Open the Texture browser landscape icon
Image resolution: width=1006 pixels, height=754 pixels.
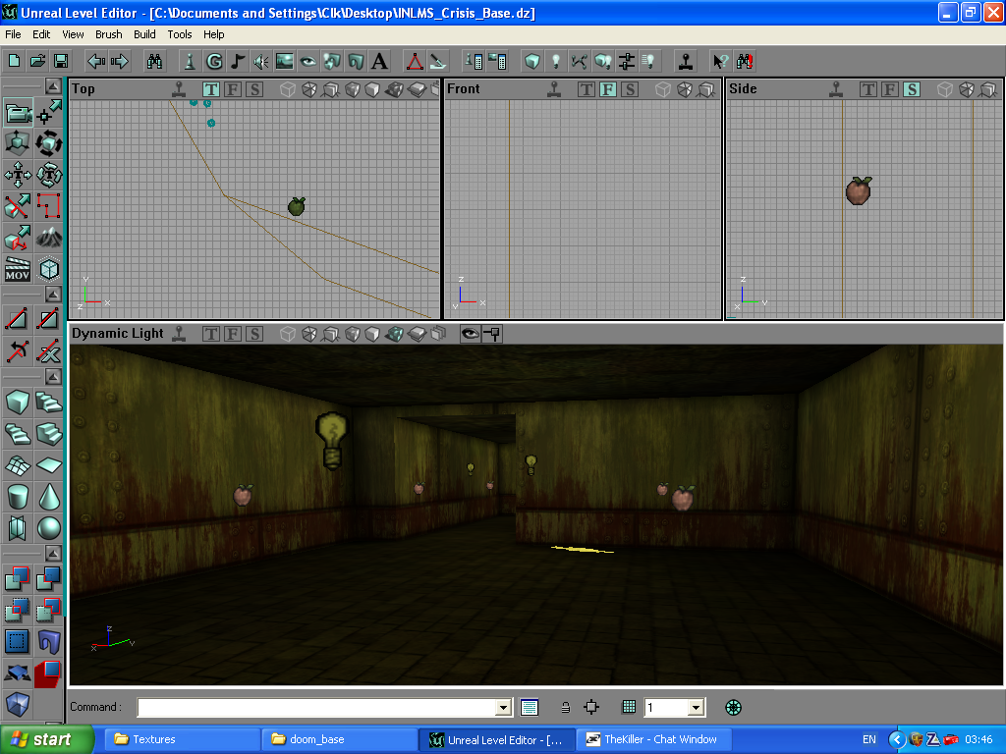click(x=285, y=61)
